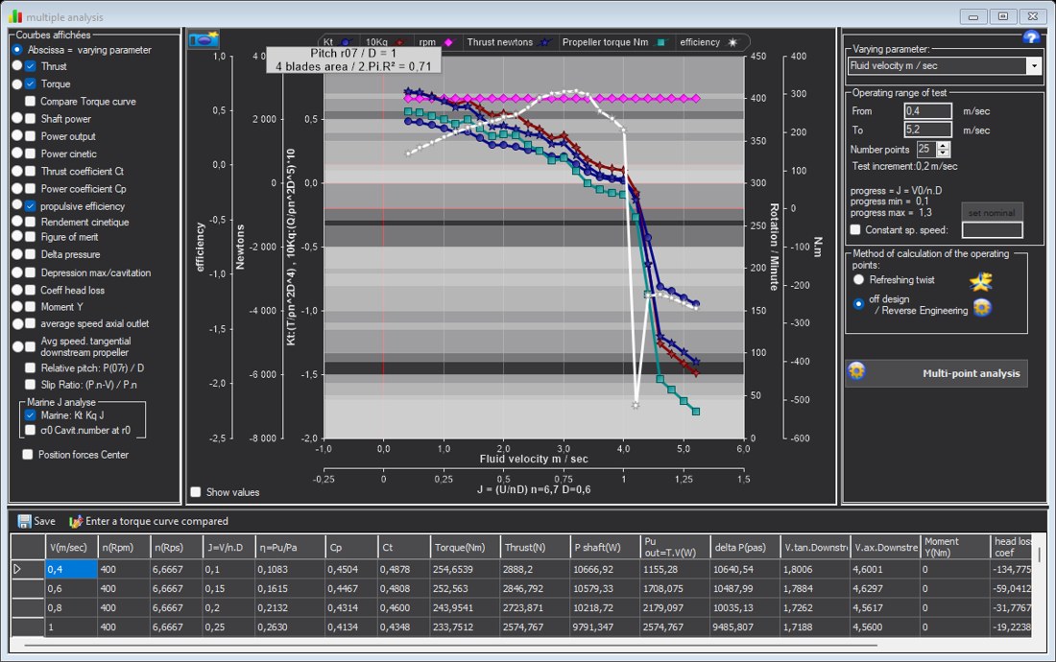
Task: Click the J=V/n.D column header
Action: 229,547
